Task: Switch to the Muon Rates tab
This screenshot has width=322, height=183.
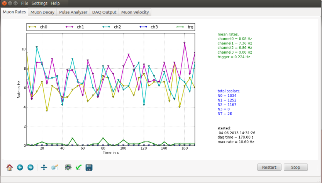Action: coord(14,12)
